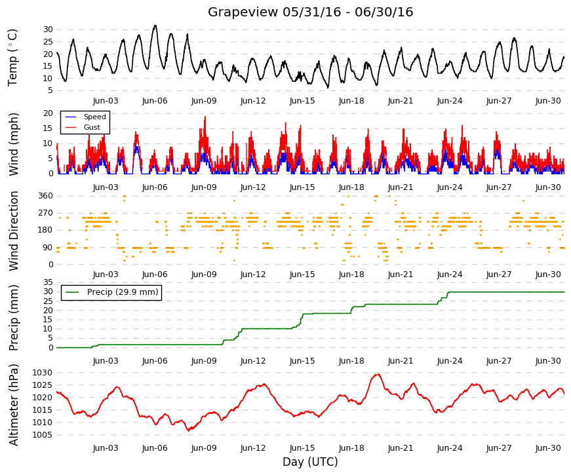Select the Gust legend label

click(x=92, y=127)
